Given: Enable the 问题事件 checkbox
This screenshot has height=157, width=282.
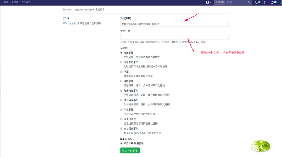Looking at the screenshot, I should pyautogui.click(x=121, y=81).
